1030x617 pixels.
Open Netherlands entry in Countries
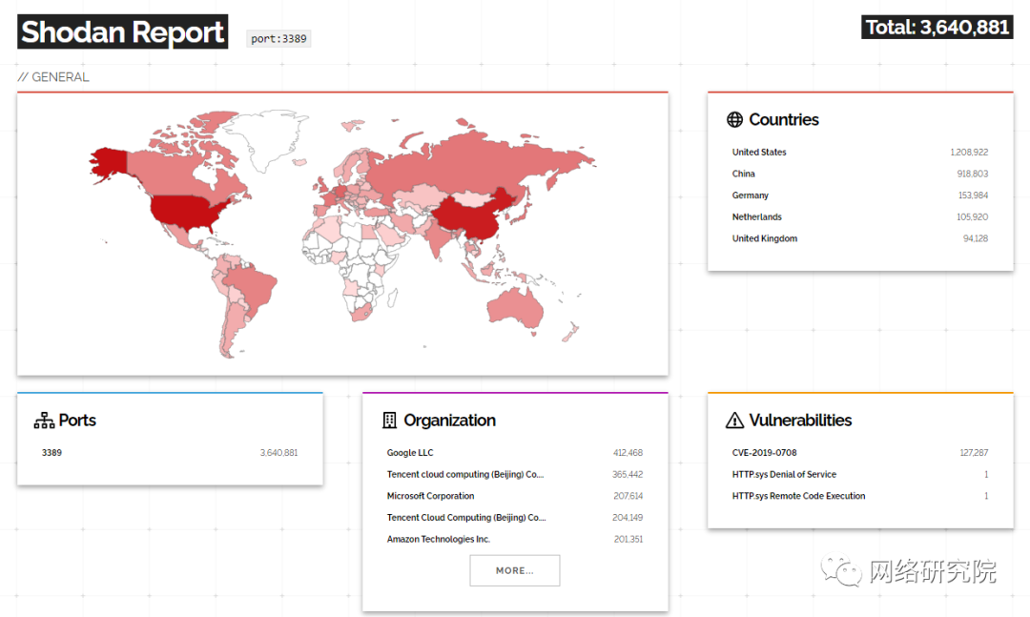click(x=757, y=217)
